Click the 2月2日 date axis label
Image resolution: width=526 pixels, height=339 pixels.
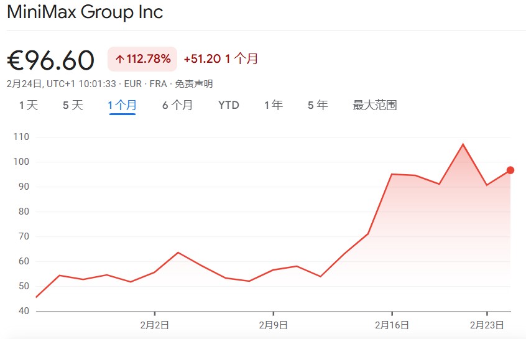click(x=155, y=325)
